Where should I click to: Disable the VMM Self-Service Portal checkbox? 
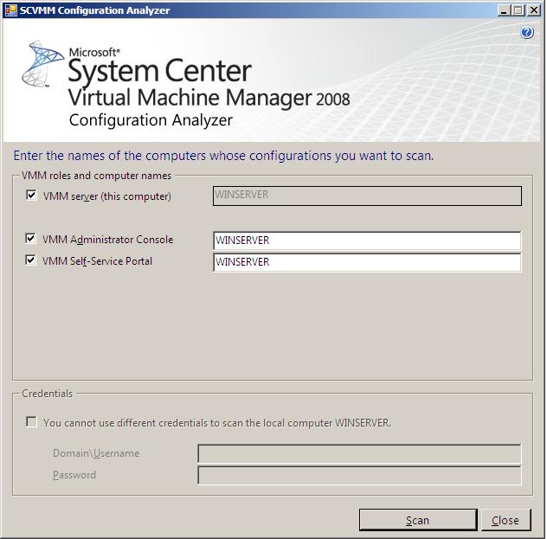coord(32,260)
